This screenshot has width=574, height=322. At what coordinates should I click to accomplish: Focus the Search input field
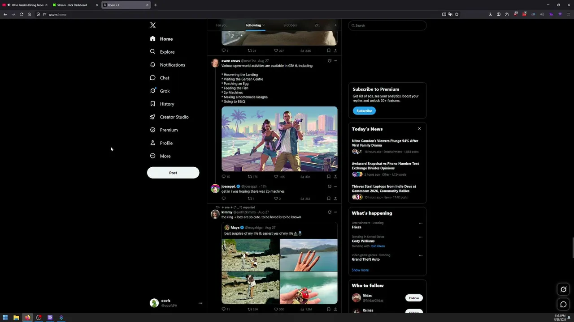pos(387,25)
